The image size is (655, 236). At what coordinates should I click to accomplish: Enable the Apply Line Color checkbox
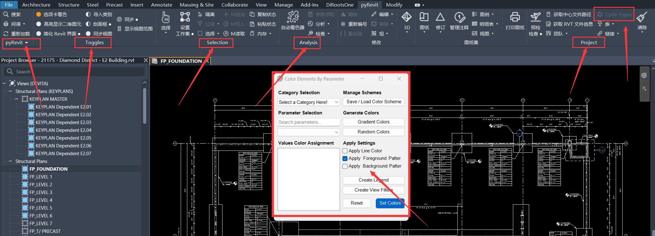pyautogui.click(x=345, y=151)
